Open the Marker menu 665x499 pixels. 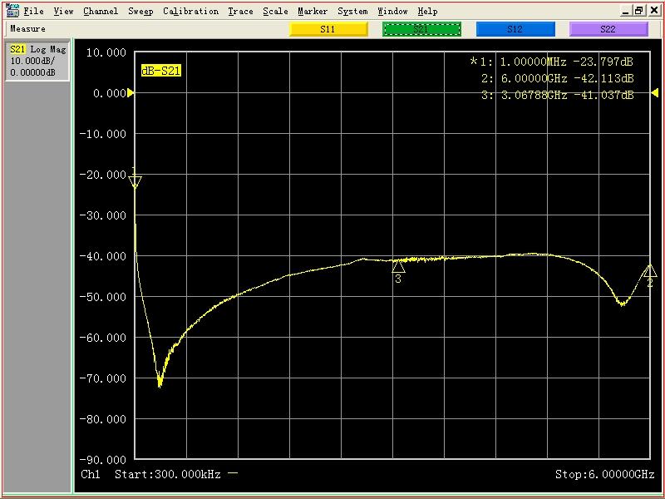(x=313, y=11)
